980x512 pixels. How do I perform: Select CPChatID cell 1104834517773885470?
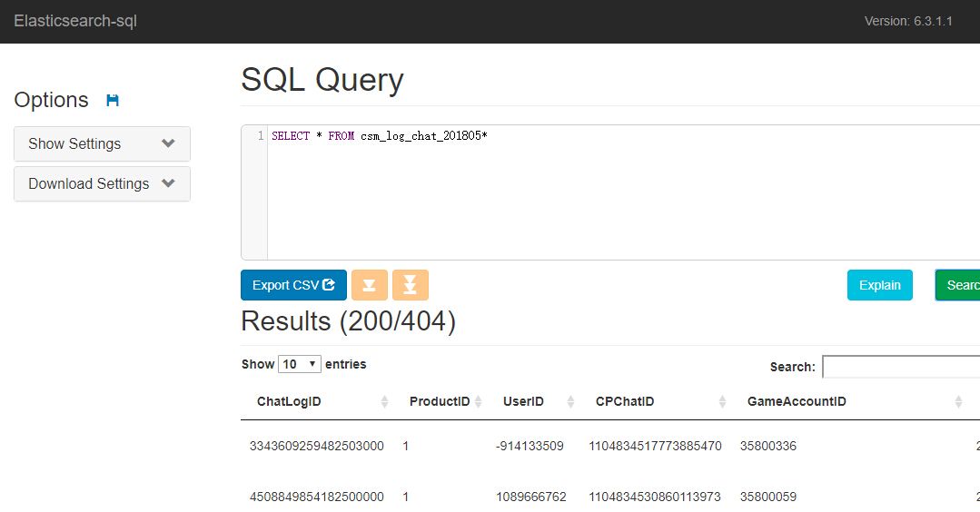click(655, 446)
